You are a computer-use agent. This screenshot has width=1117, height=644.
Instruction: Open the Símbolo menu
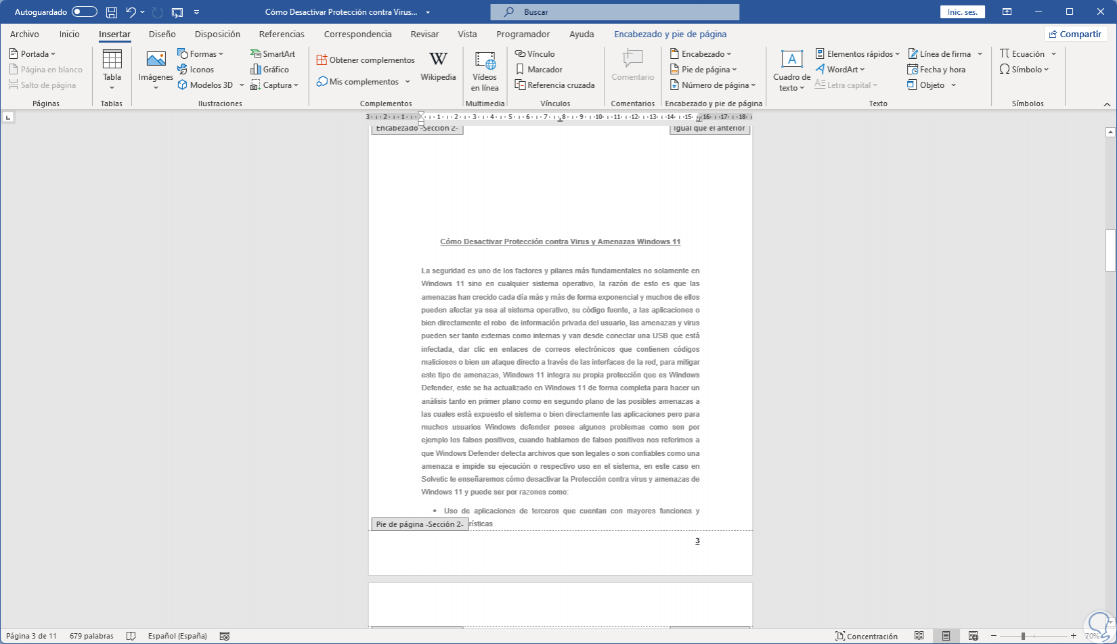[1024, 69]
